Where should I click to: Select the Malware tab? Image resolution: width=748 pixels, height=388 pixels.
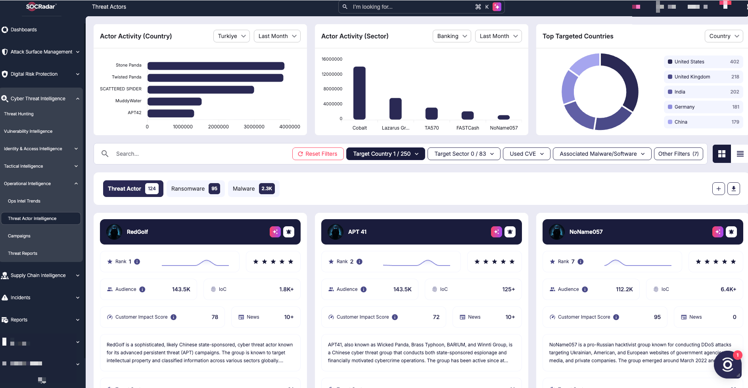pyautogui.click(x=254, y=189)
